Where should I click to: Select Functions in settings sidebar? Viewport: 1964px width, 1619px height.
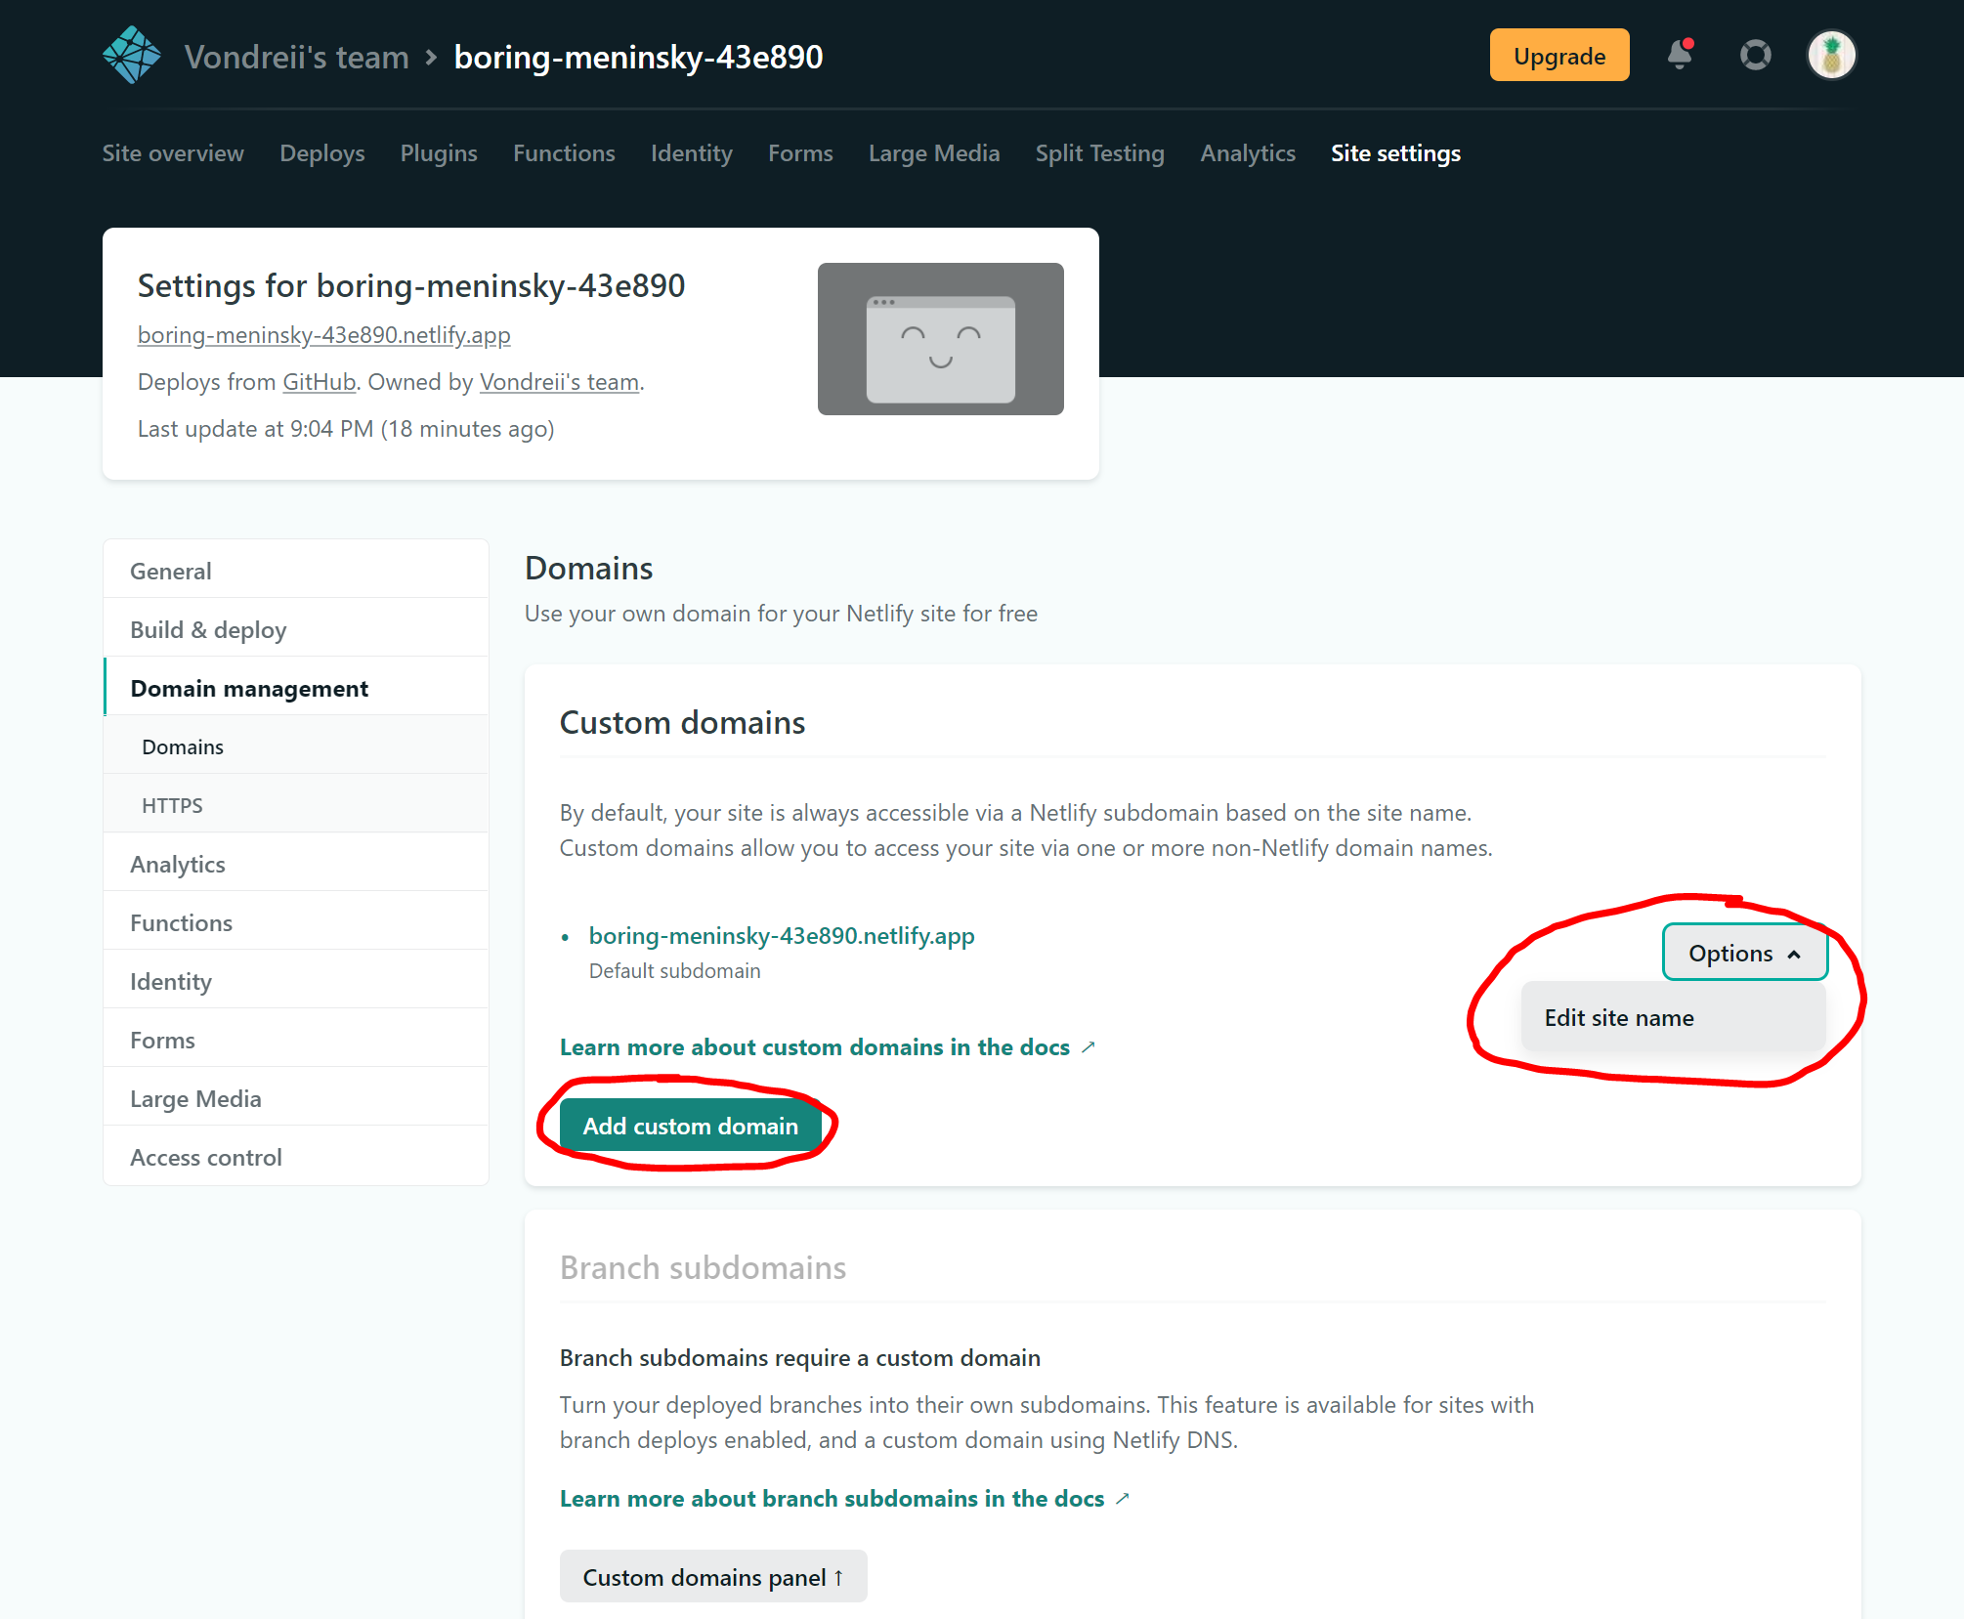click(296, 922)
